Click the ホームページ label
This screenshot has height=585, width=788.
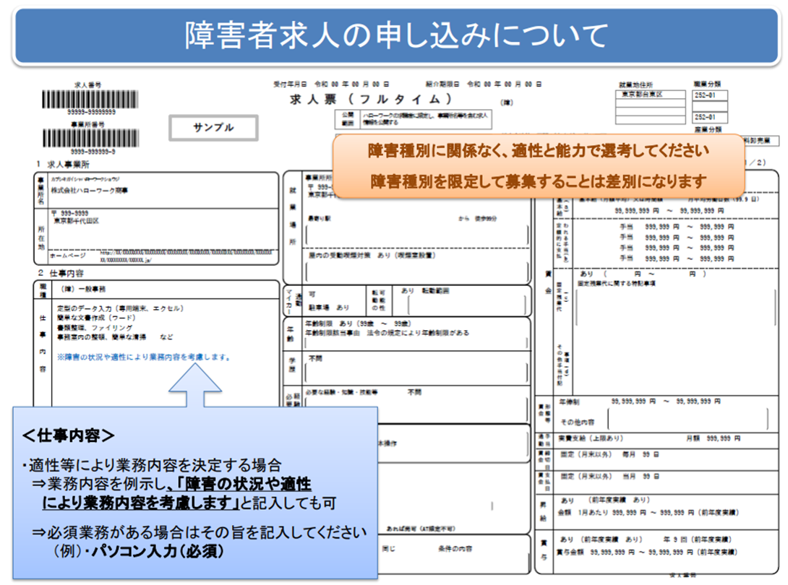pos(67,256)
